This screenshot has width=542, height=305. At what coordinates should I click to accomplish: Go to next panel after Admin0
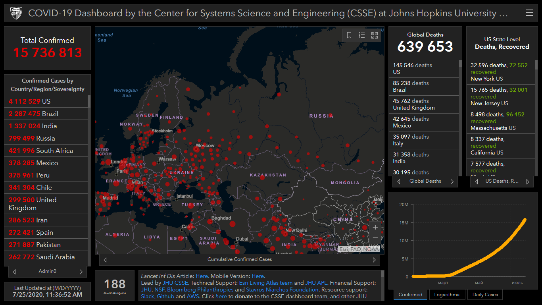point(81,272)
